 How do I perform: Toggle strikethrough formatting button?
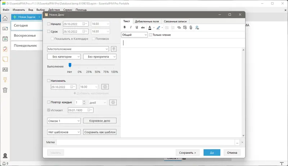tap(143, 27)
